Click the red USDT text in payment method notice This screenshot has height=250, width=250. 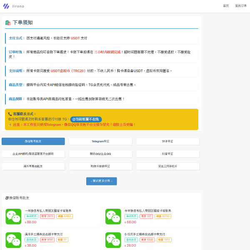click(75, 38)
